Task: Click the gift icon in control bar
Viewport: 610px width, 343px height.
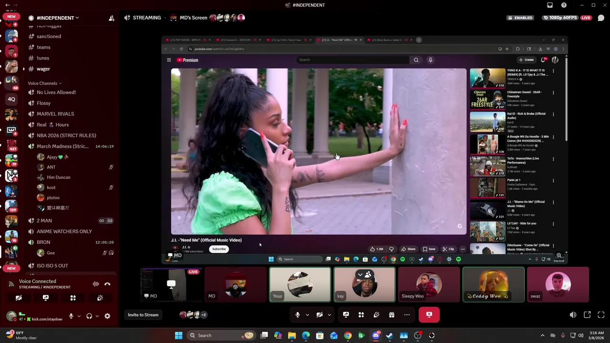Action: (x=392, y=315)
